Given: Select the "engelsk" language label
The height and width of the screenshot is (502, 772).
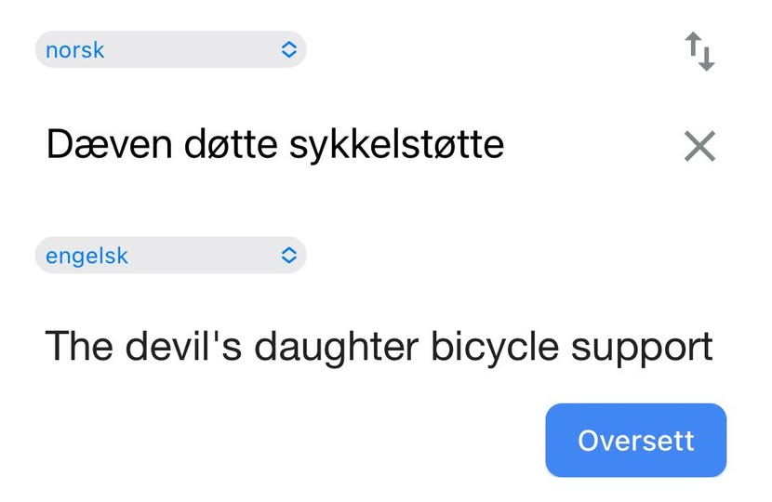Looking at the screenshot, I should [x=87, y=256].
